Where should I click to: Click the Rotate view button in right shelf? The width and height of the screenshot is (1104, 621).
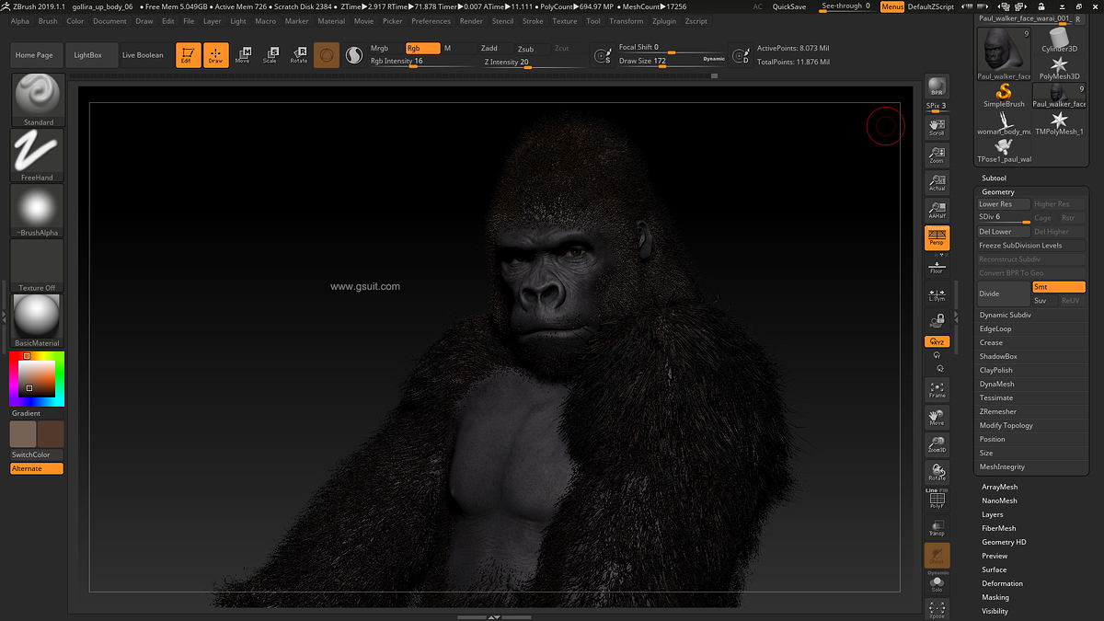[x=937, y=472]
